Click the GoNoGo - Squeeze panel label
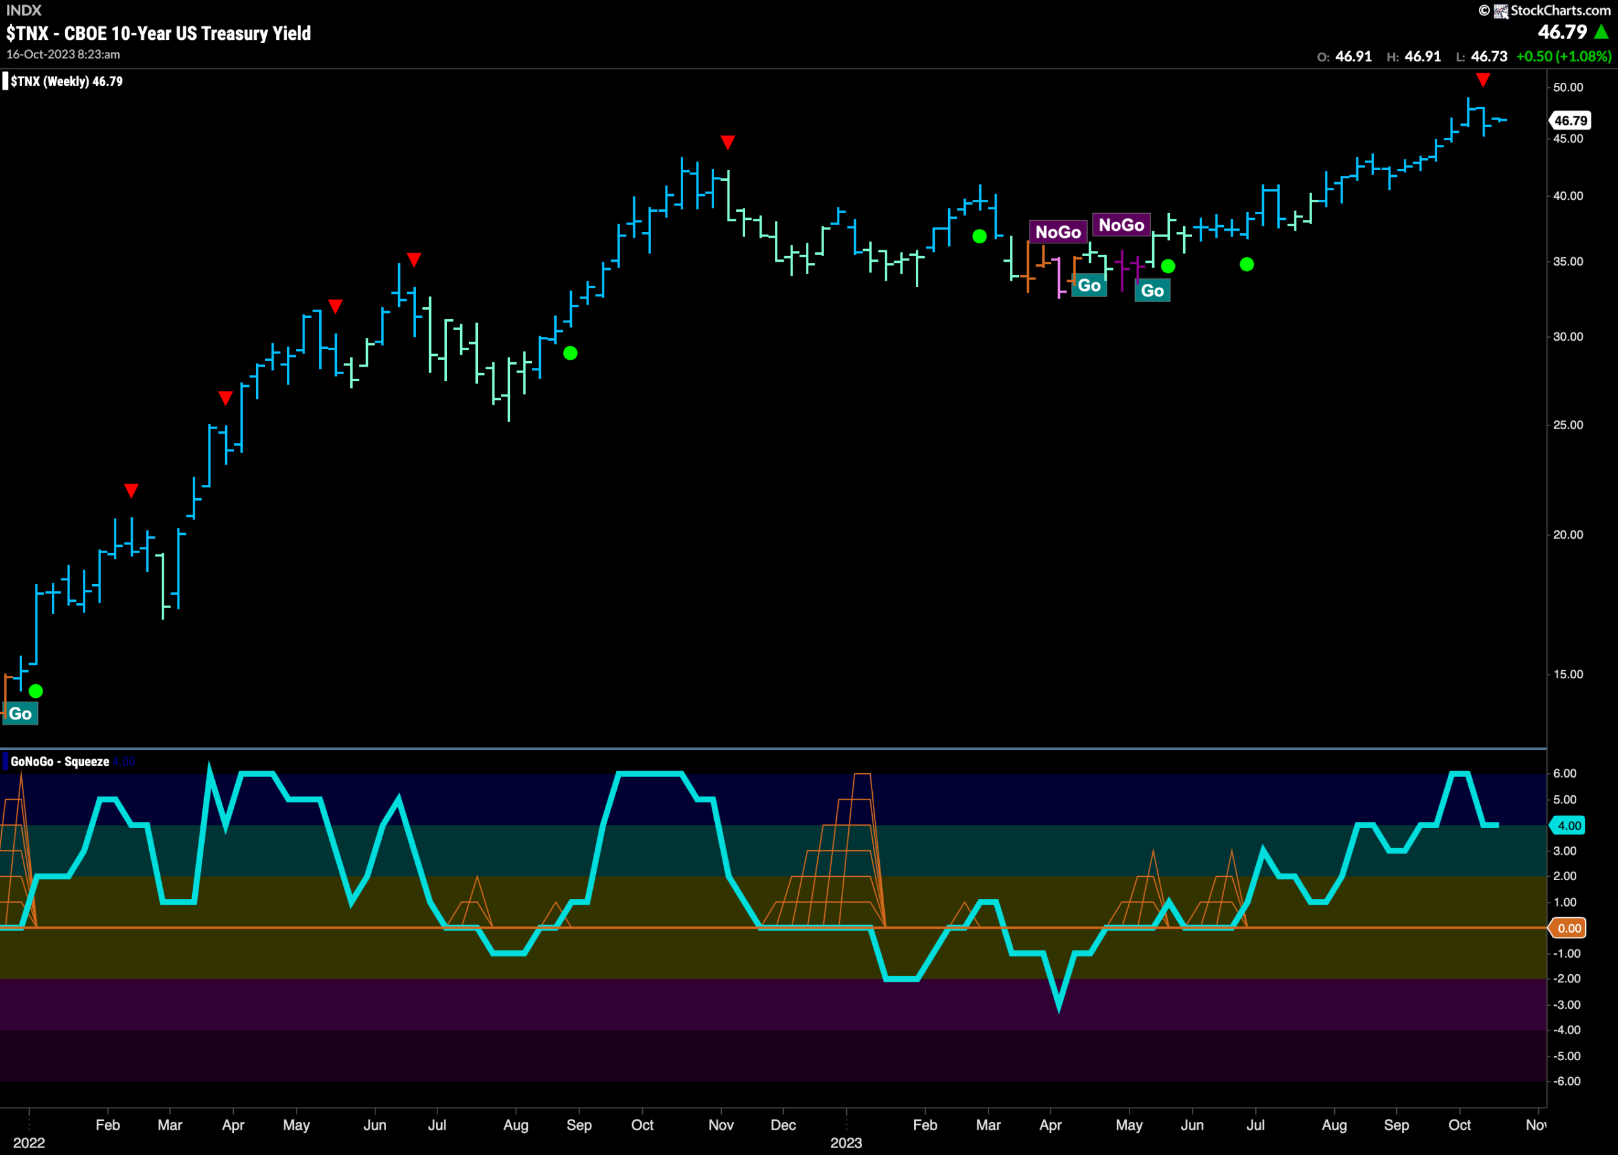The height and width of the screenshot is (1155, 1618). tap(61, 762)
